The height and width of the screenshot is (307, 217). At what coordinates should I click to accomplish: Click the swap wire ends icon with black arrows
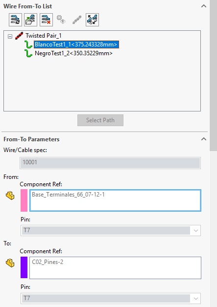92,20
